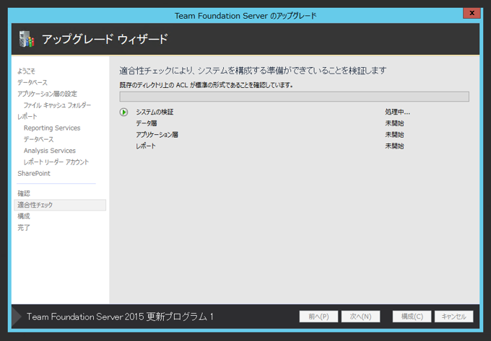The image size is (491, 341).
Task: Select ようこそ in the wizard sidebar
Action: [26, 71]
